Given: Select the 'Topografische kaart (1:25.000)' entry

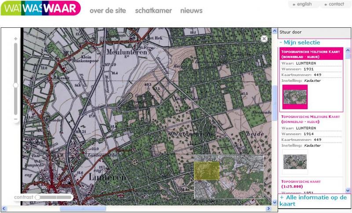Looking at the screenshot, I should (301, 184).
